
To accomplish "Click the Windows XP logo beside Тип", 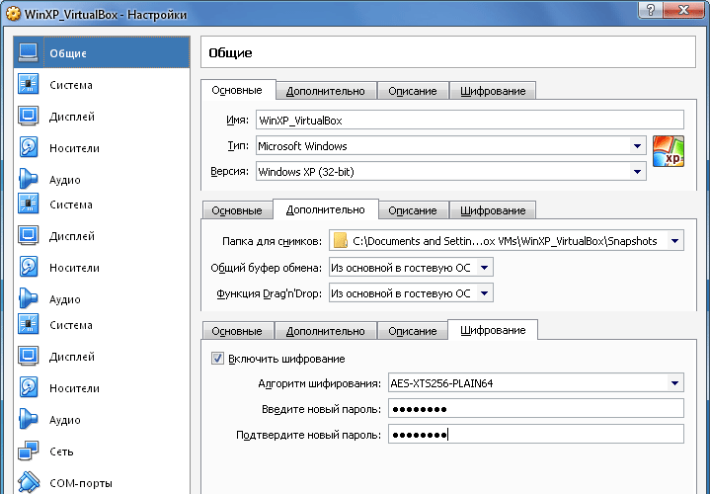I will (x=669, y=151).
